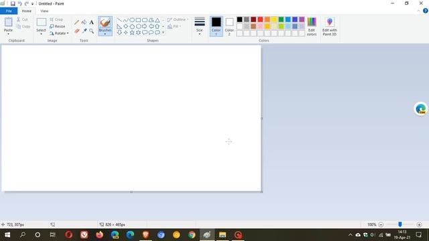Screen dimensions: 429x241
Task: Click the Resize button
Action: [57, 27]
